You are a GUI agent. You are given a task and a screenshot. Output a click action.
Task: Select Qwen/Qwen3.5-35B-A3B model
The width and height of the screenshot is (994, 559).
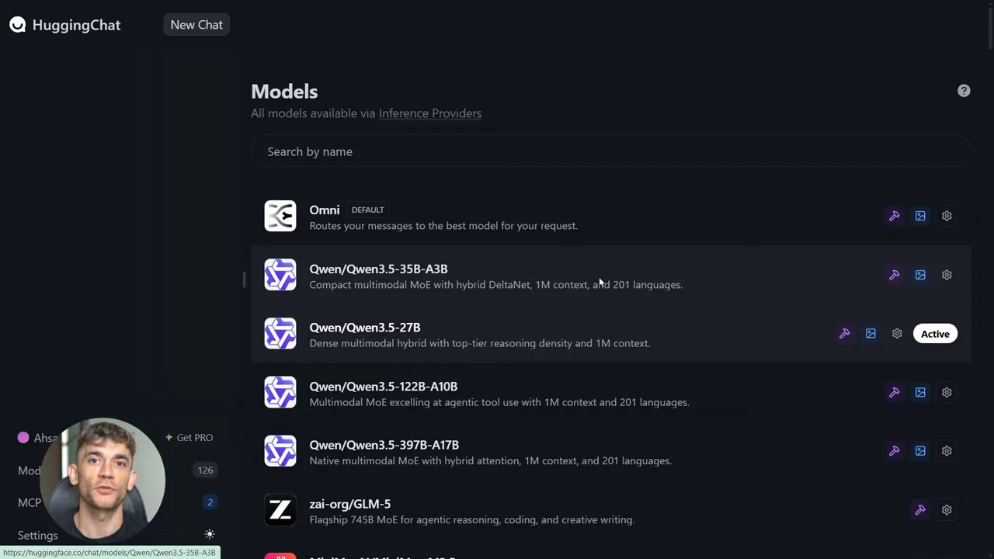pyautogui.click(x=378, y=269)
